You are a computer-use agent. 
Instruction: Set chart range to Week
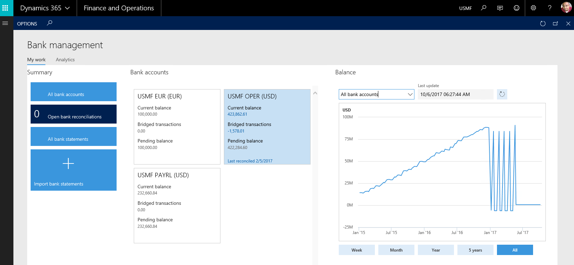click(357, 250)
